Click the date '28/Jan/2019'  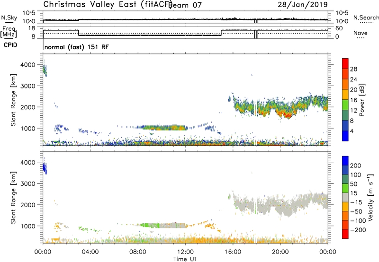[303, 5]
